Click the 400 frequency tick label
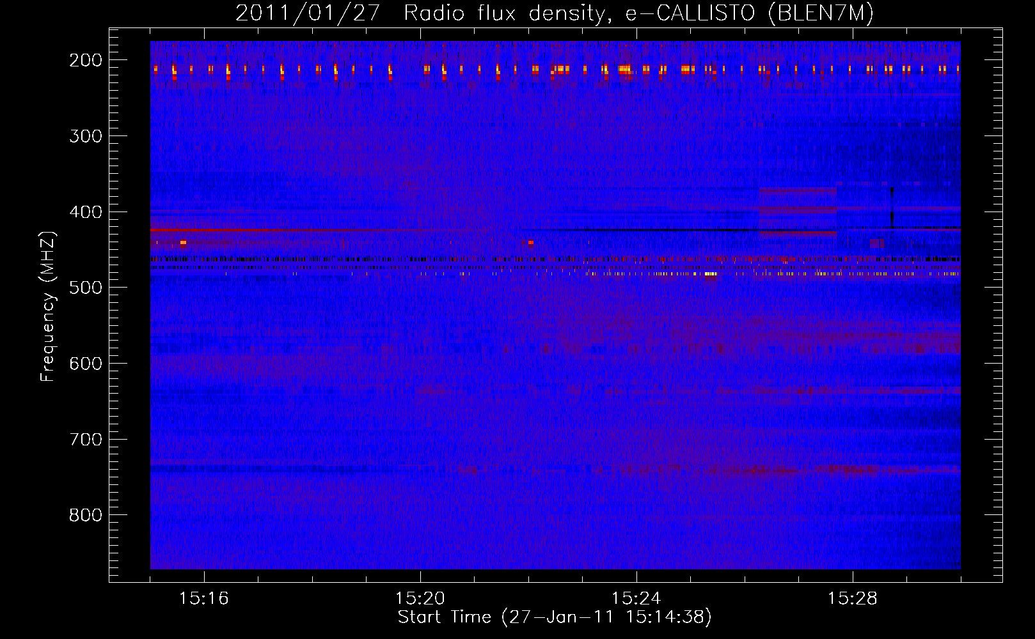The image size is (1035, 639). pos(86,212)
